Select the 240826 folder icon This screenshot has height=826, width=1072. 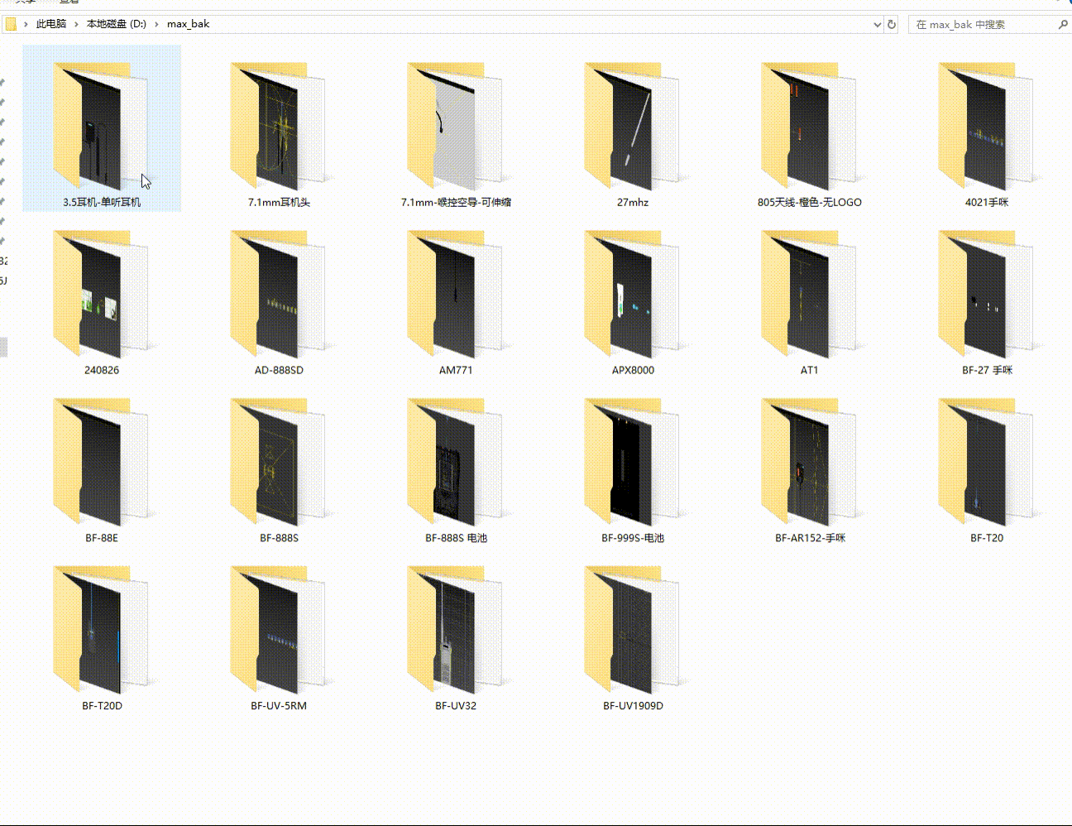tap(101, 295)
